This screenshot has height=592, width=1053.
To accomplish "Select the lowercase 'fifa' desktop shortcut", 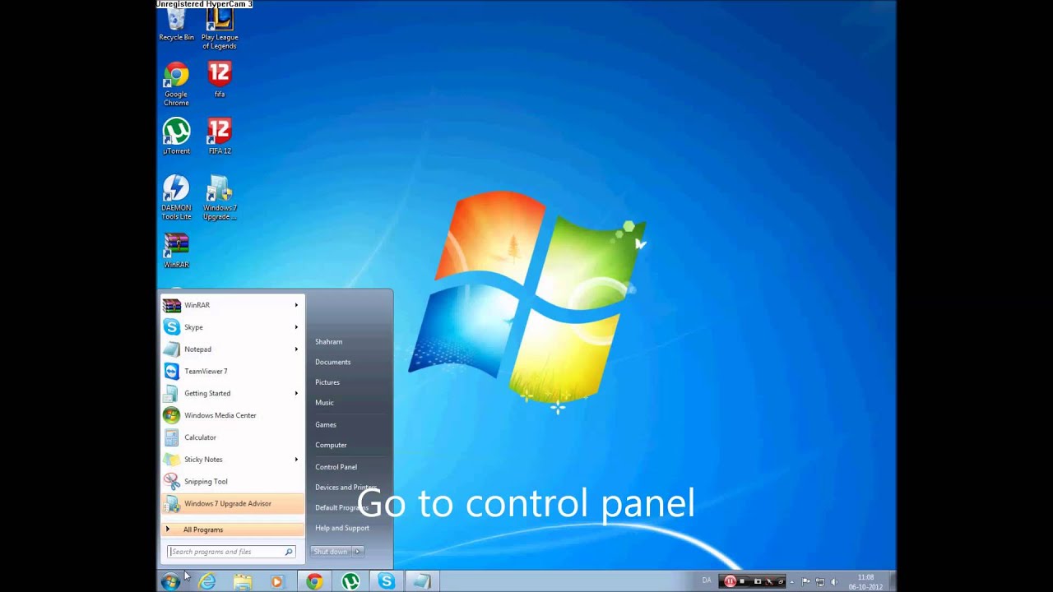I will 220,80.
